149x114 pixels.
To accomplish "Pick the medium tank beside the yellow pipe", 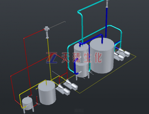I will 47,93.
